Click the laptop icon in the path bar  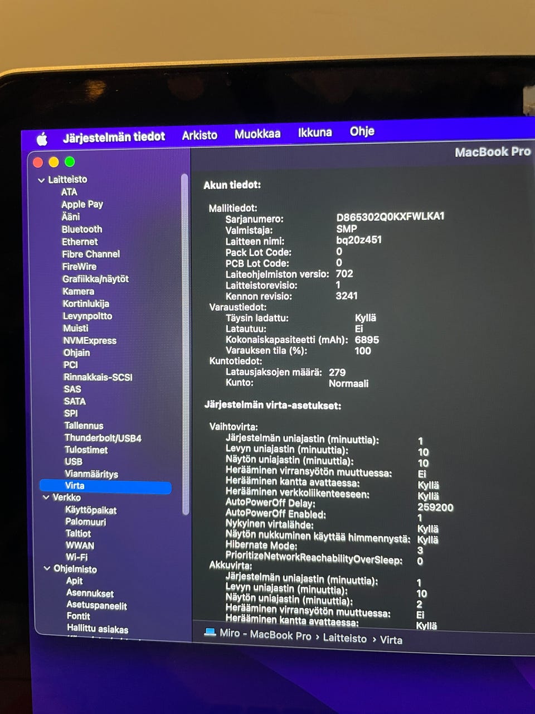(x=210, y=632)
